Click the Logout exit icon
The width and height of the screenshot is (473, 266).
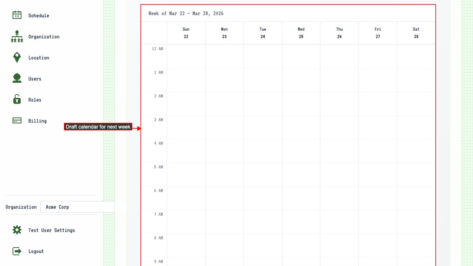(x=17, y=251)
